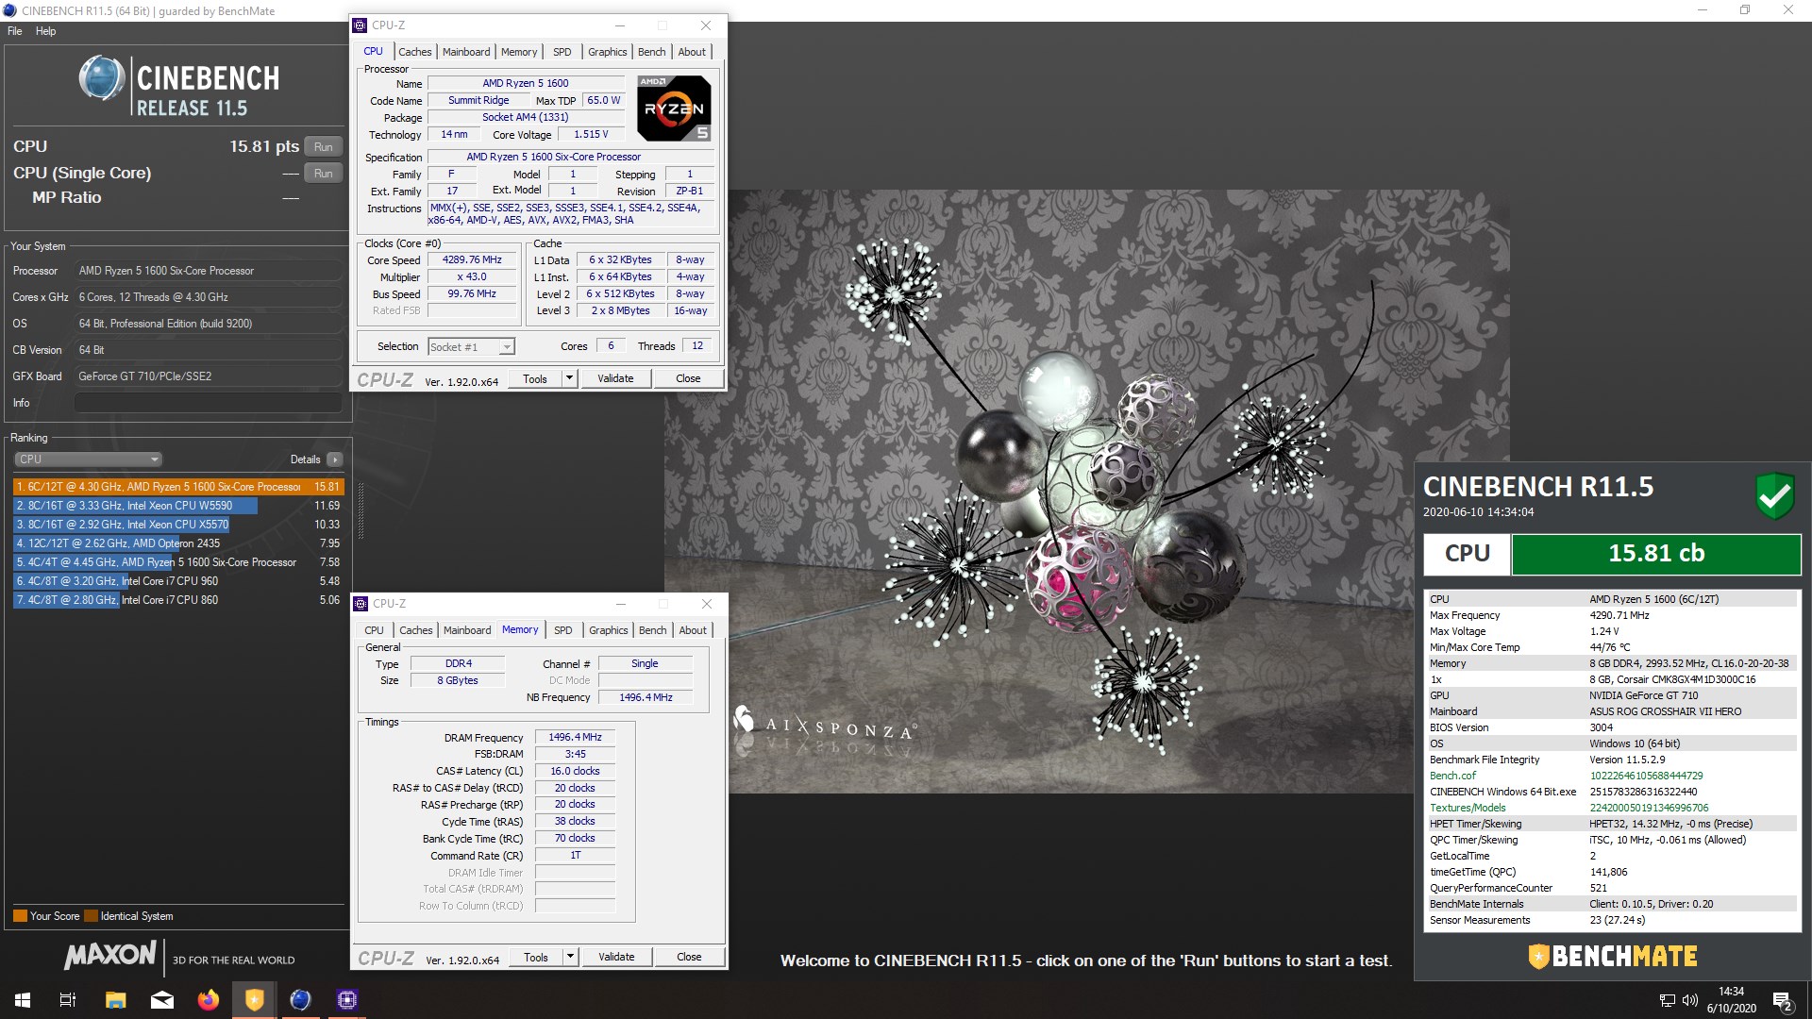The width and height of the screenshot is (1812, 1019).
Task: Click the MAXON logo
Action: click(109, 957)
